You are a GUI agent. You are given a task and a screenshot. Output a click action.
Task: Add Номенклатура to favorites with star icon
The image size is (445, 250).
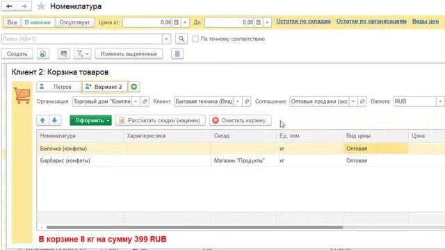click(41, 6)
